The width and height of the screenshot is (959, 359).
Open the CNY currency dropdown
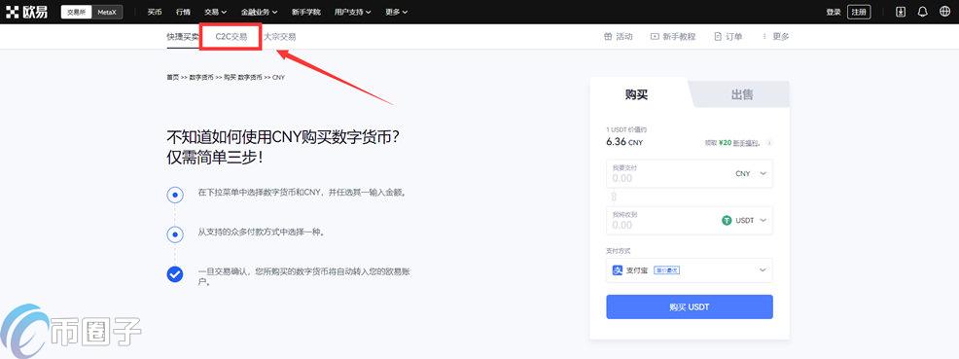751,174
